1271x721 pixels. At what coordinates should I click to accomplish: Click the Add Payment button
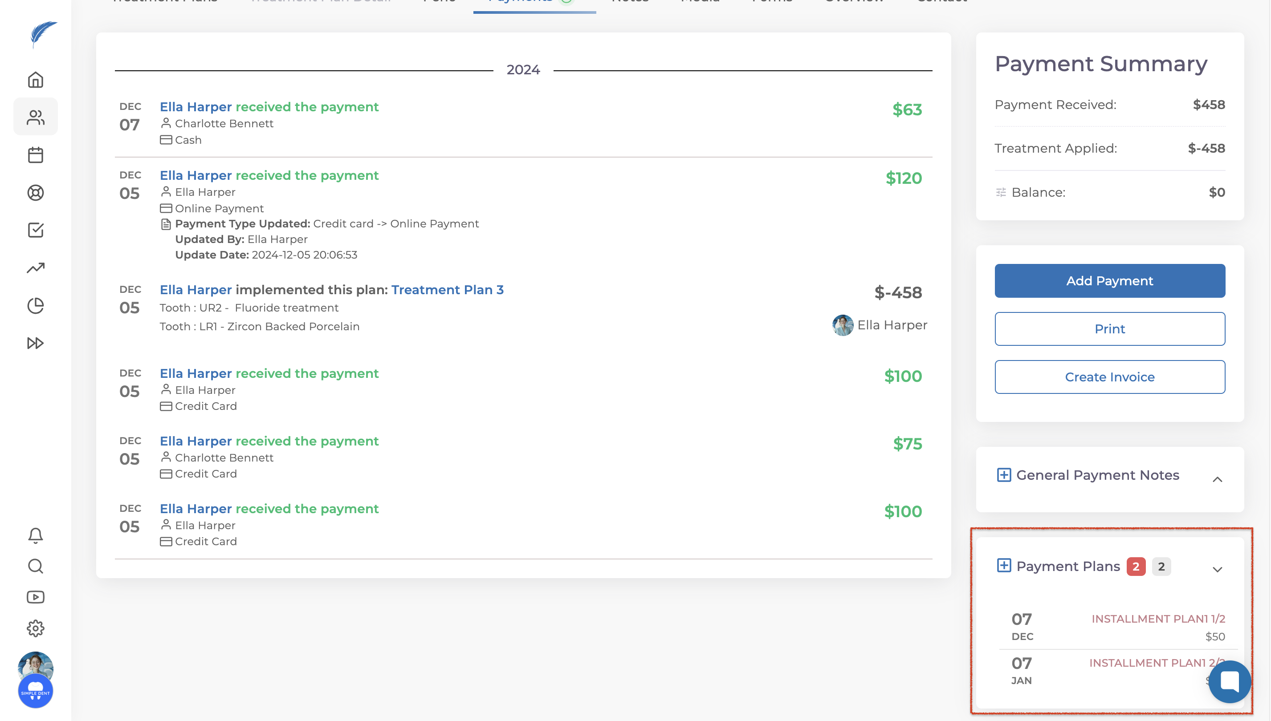1109,281
